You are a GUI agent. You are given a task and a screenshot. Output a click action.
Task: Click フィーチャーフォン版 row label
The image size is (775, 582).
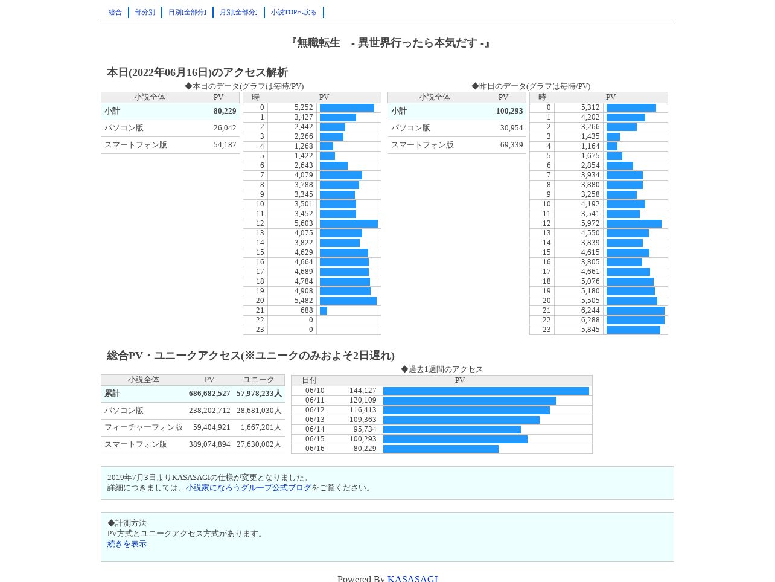point(144,427)
